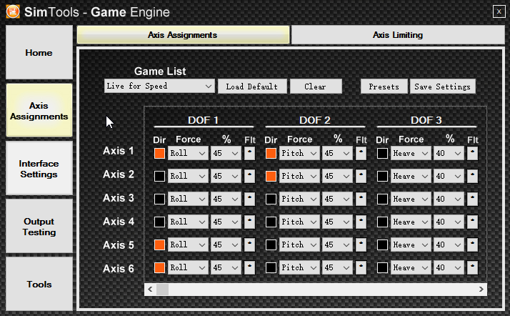510x316 pixels.
Task: Toggle Axis 1 DOF 1 Dir box
Action: pyautogui.click(x=159, y=153)
